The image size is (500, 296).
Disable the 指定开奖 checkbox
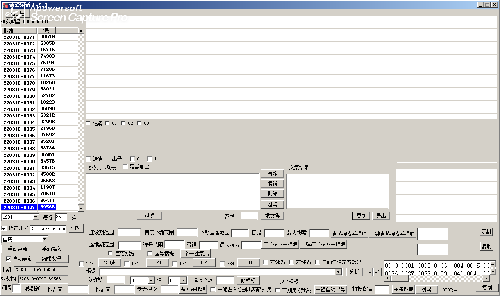(x=4, y=228)
